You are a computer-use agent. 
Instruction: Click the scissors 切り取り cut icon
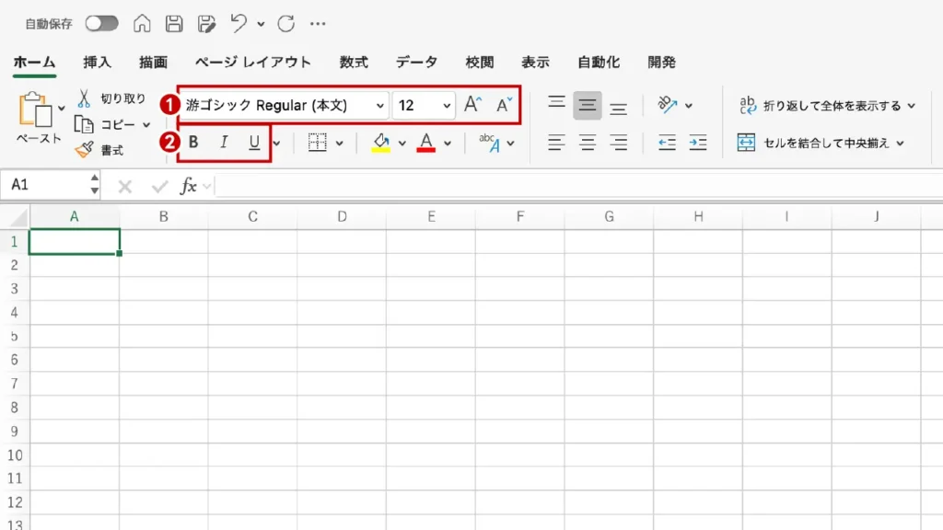click(84, 98)
